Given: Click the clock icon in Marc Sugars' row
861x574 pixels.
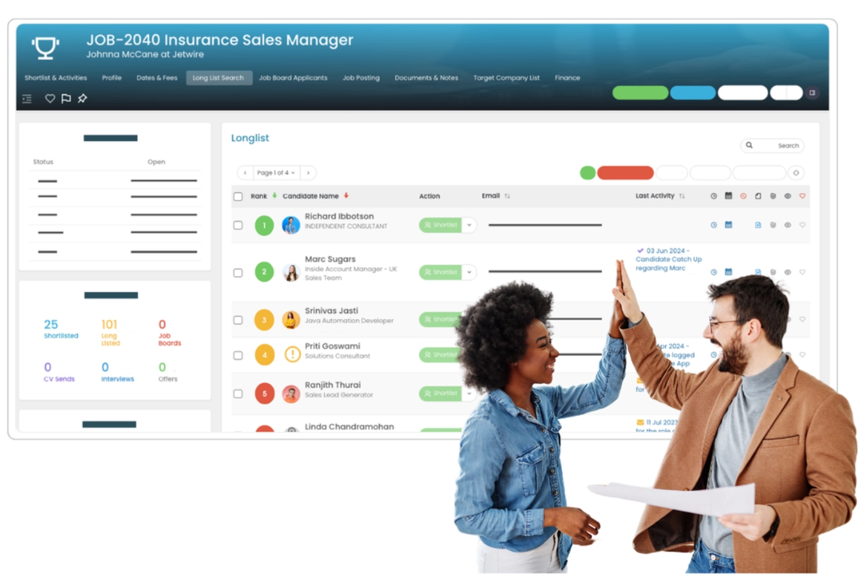Looking at the screenshot, I should pyautogui.click(x=714, y=272).
